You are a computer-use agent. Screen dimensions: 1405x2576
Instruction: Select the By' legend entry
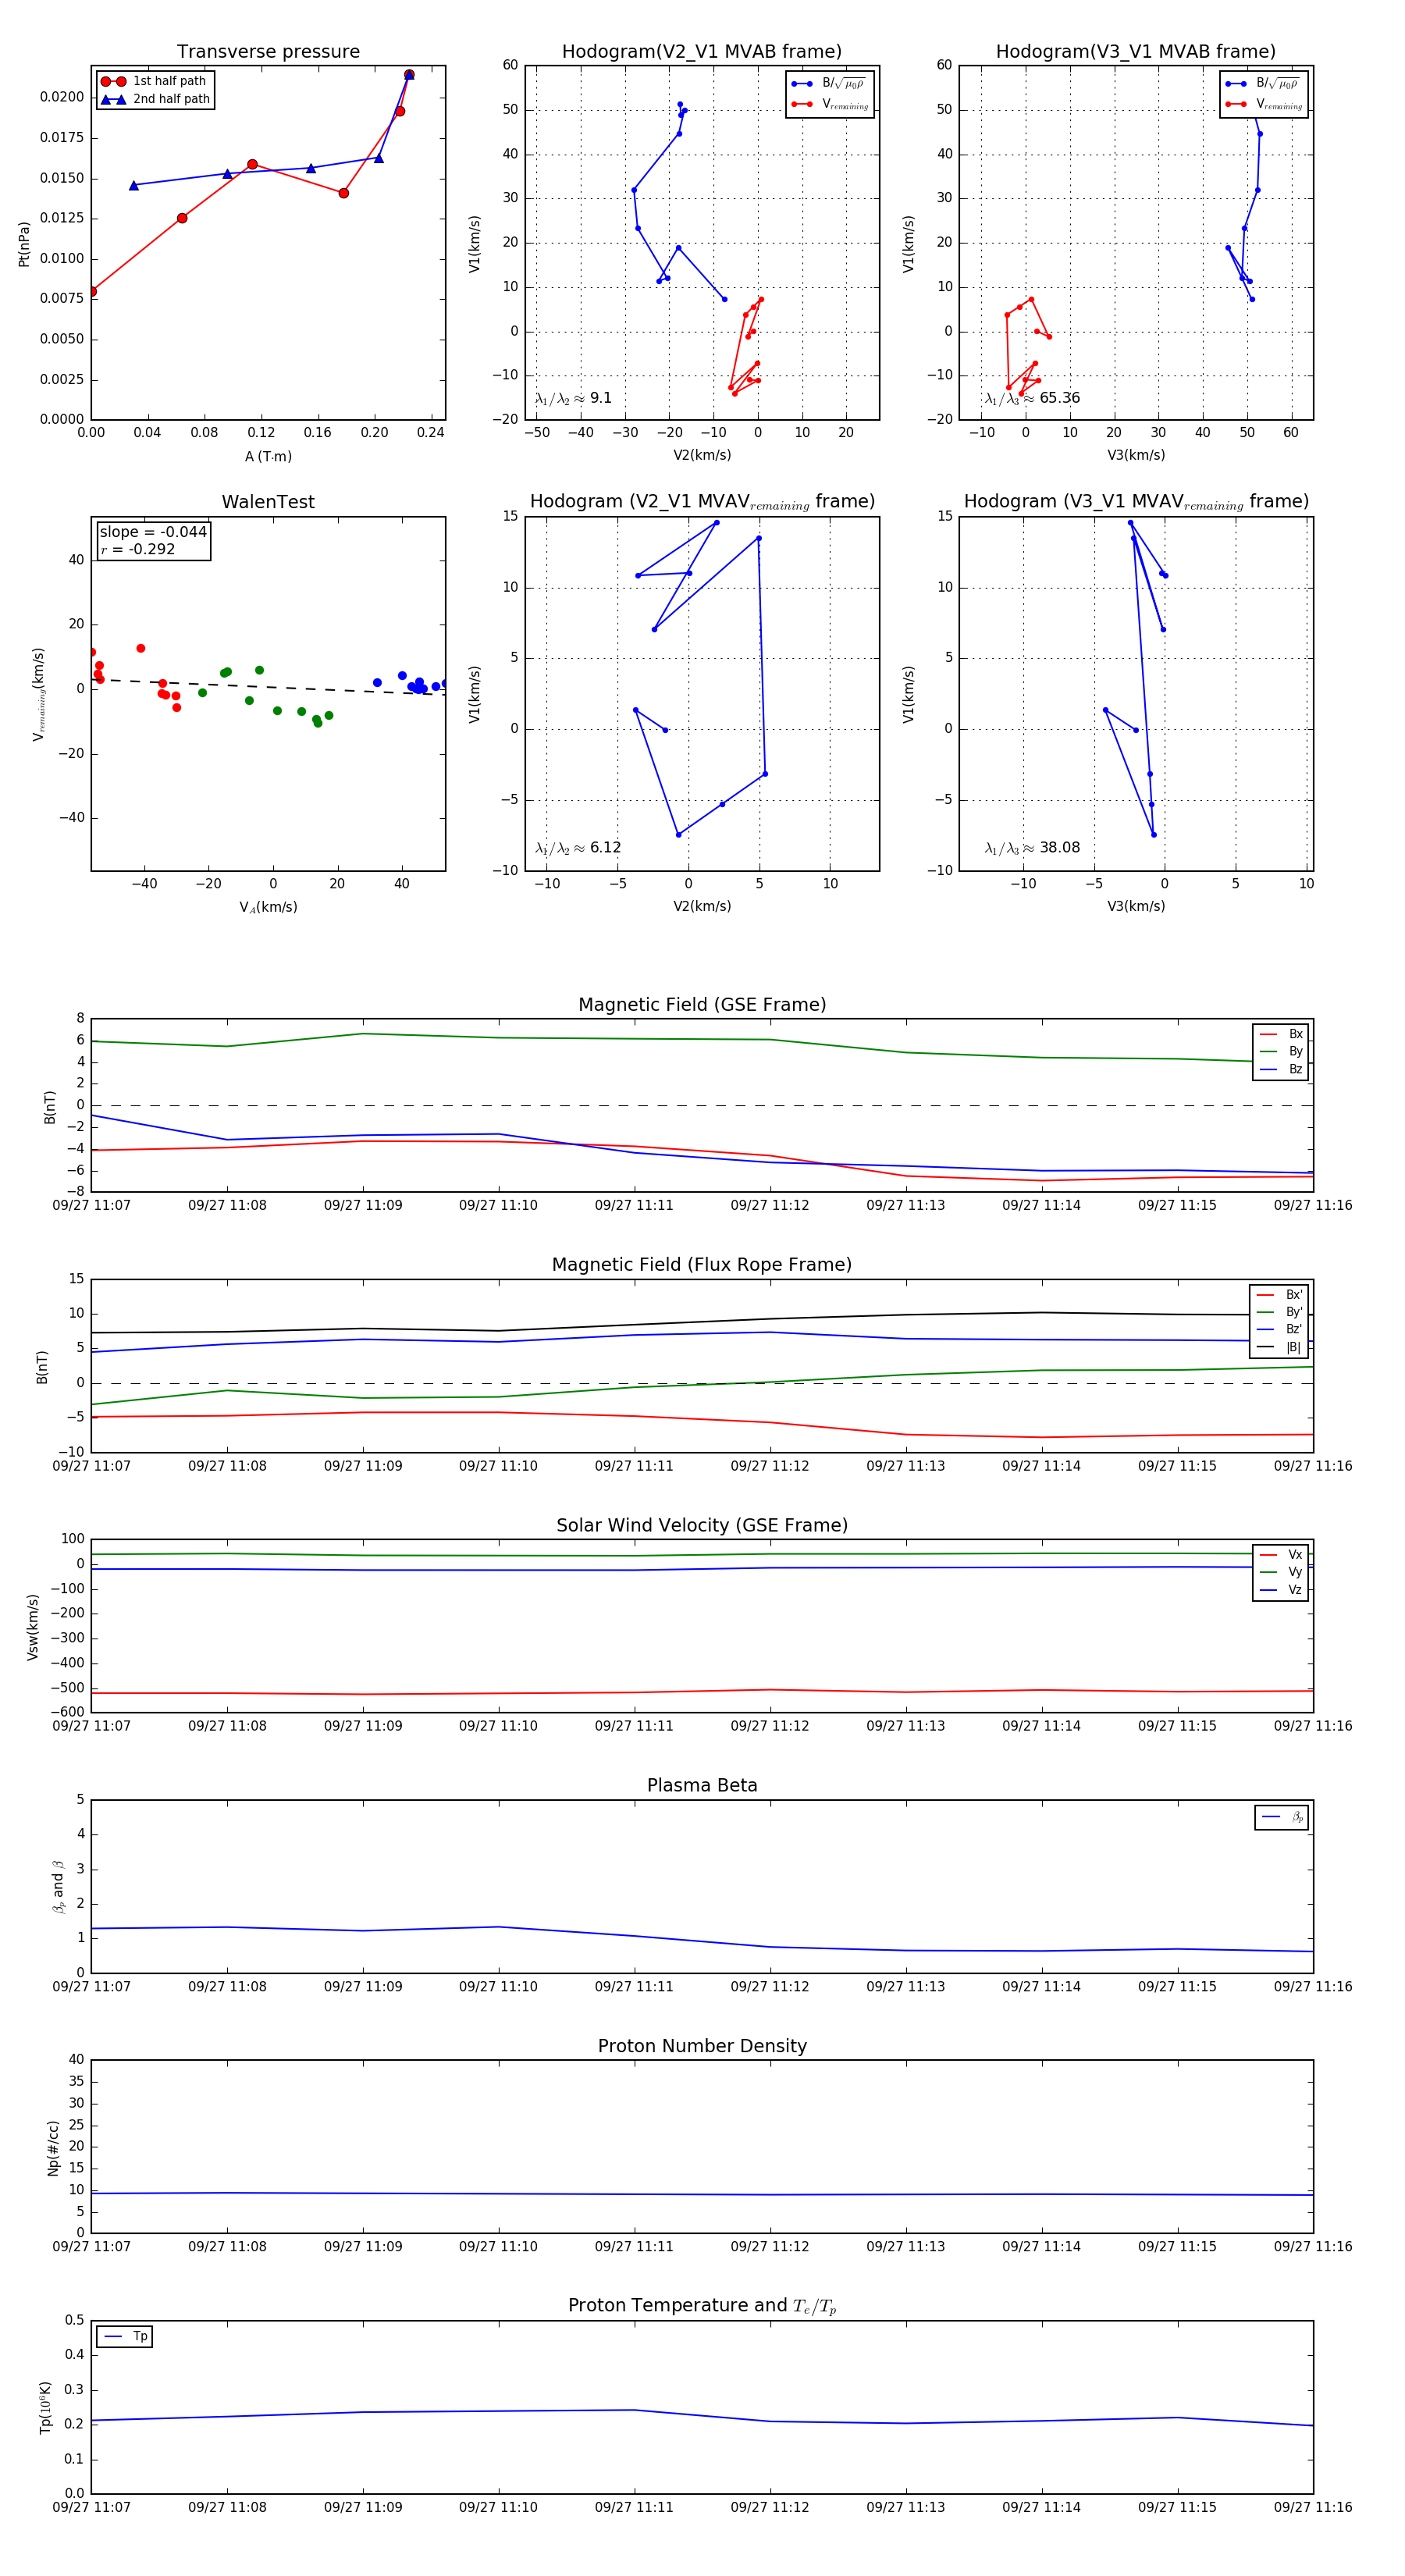coord(1280,1312)
